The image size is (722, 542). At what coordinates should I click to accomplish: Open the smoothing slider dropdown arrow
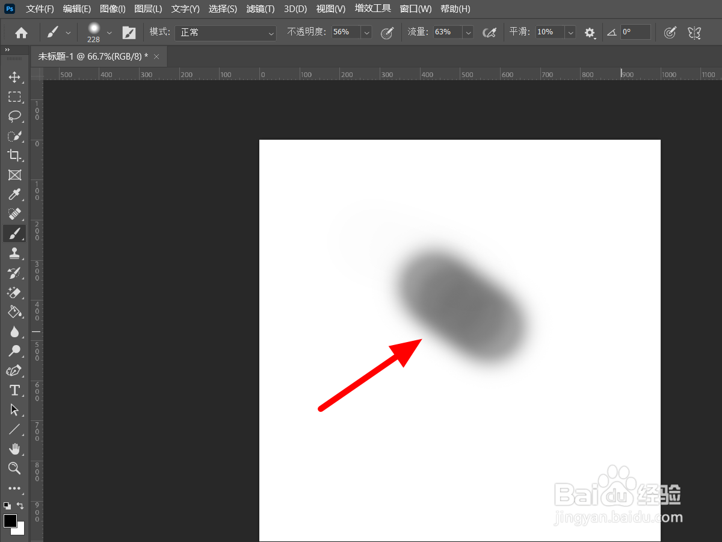[x=570, y=33]
